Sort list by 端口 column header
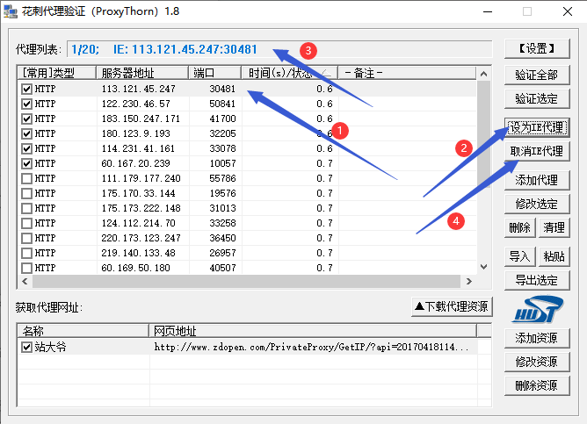 [214, 72]
